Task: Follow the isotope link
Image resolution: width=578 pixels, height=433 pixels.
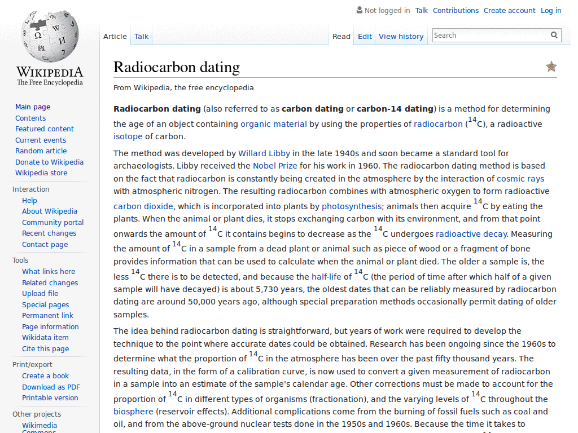Action: click(128, 136)
